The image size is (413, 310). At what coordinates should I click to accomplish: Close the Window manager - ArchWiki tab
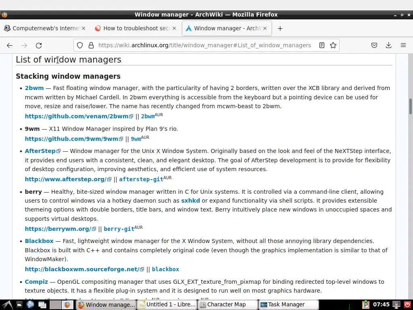[265, 28]
